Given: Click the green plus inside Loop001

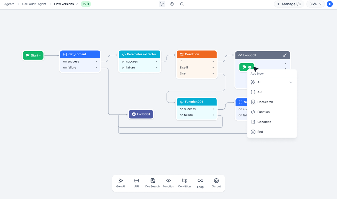Looking at the screenshot, I should [x=250, y=67].
